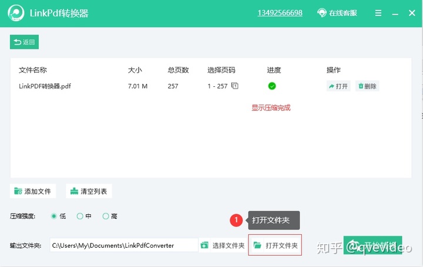Screen dimensions: 423x267
Task: Choose output folder with 选择文件夹
Action: (223, 245)
